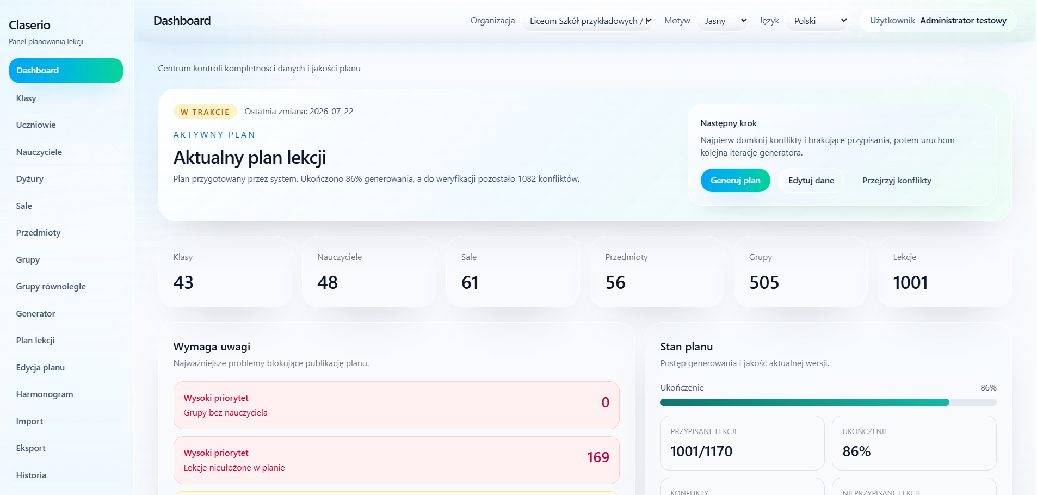Select the Dyżury sidebar entry
The width and height of the screenshot is (1037, 495).
(x=66, y=179)
